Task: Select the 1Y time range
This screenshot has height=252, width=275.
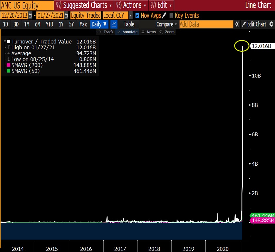Action: click(x=61, y=24)
